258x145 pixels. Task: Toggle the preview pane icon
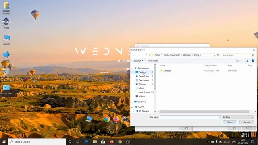tap(246, 61)
